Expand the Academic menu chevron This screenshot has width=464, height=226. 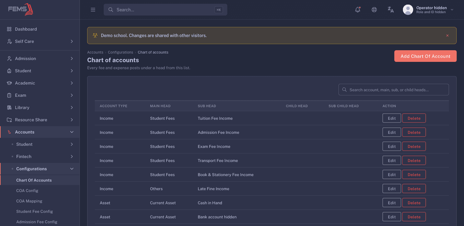[x=72, y=83]
